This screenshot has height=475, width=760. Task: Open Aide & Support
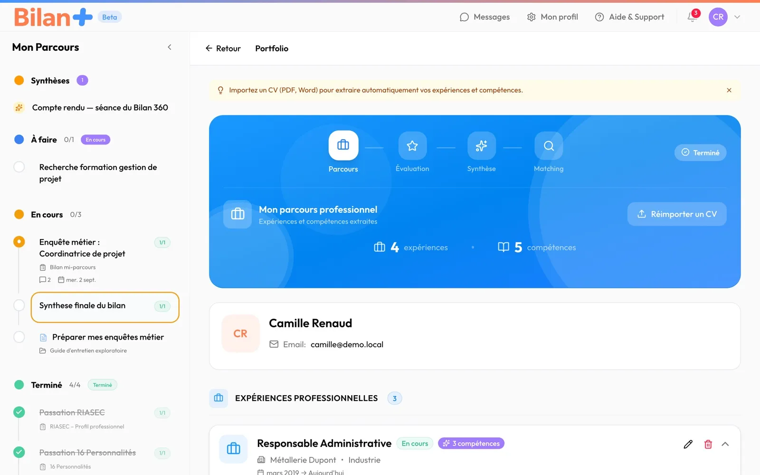[x=629, y=17]
